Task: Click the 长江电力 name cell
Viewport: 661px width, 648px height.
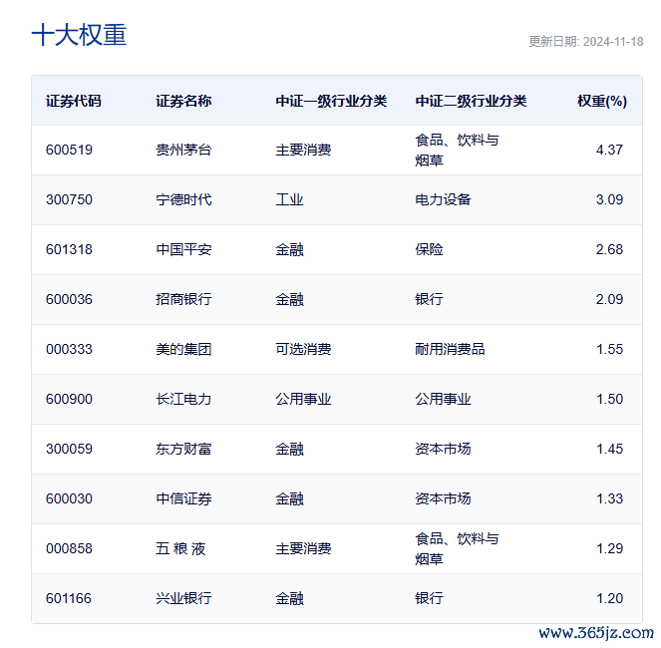Action: click(x=183, y=399)
